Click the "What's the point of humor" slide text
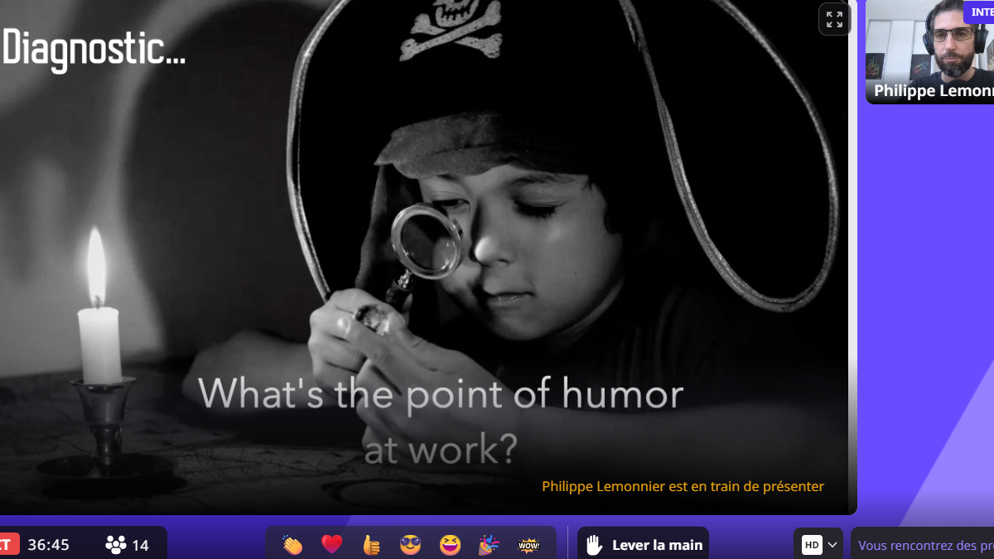 coord(440,394)
